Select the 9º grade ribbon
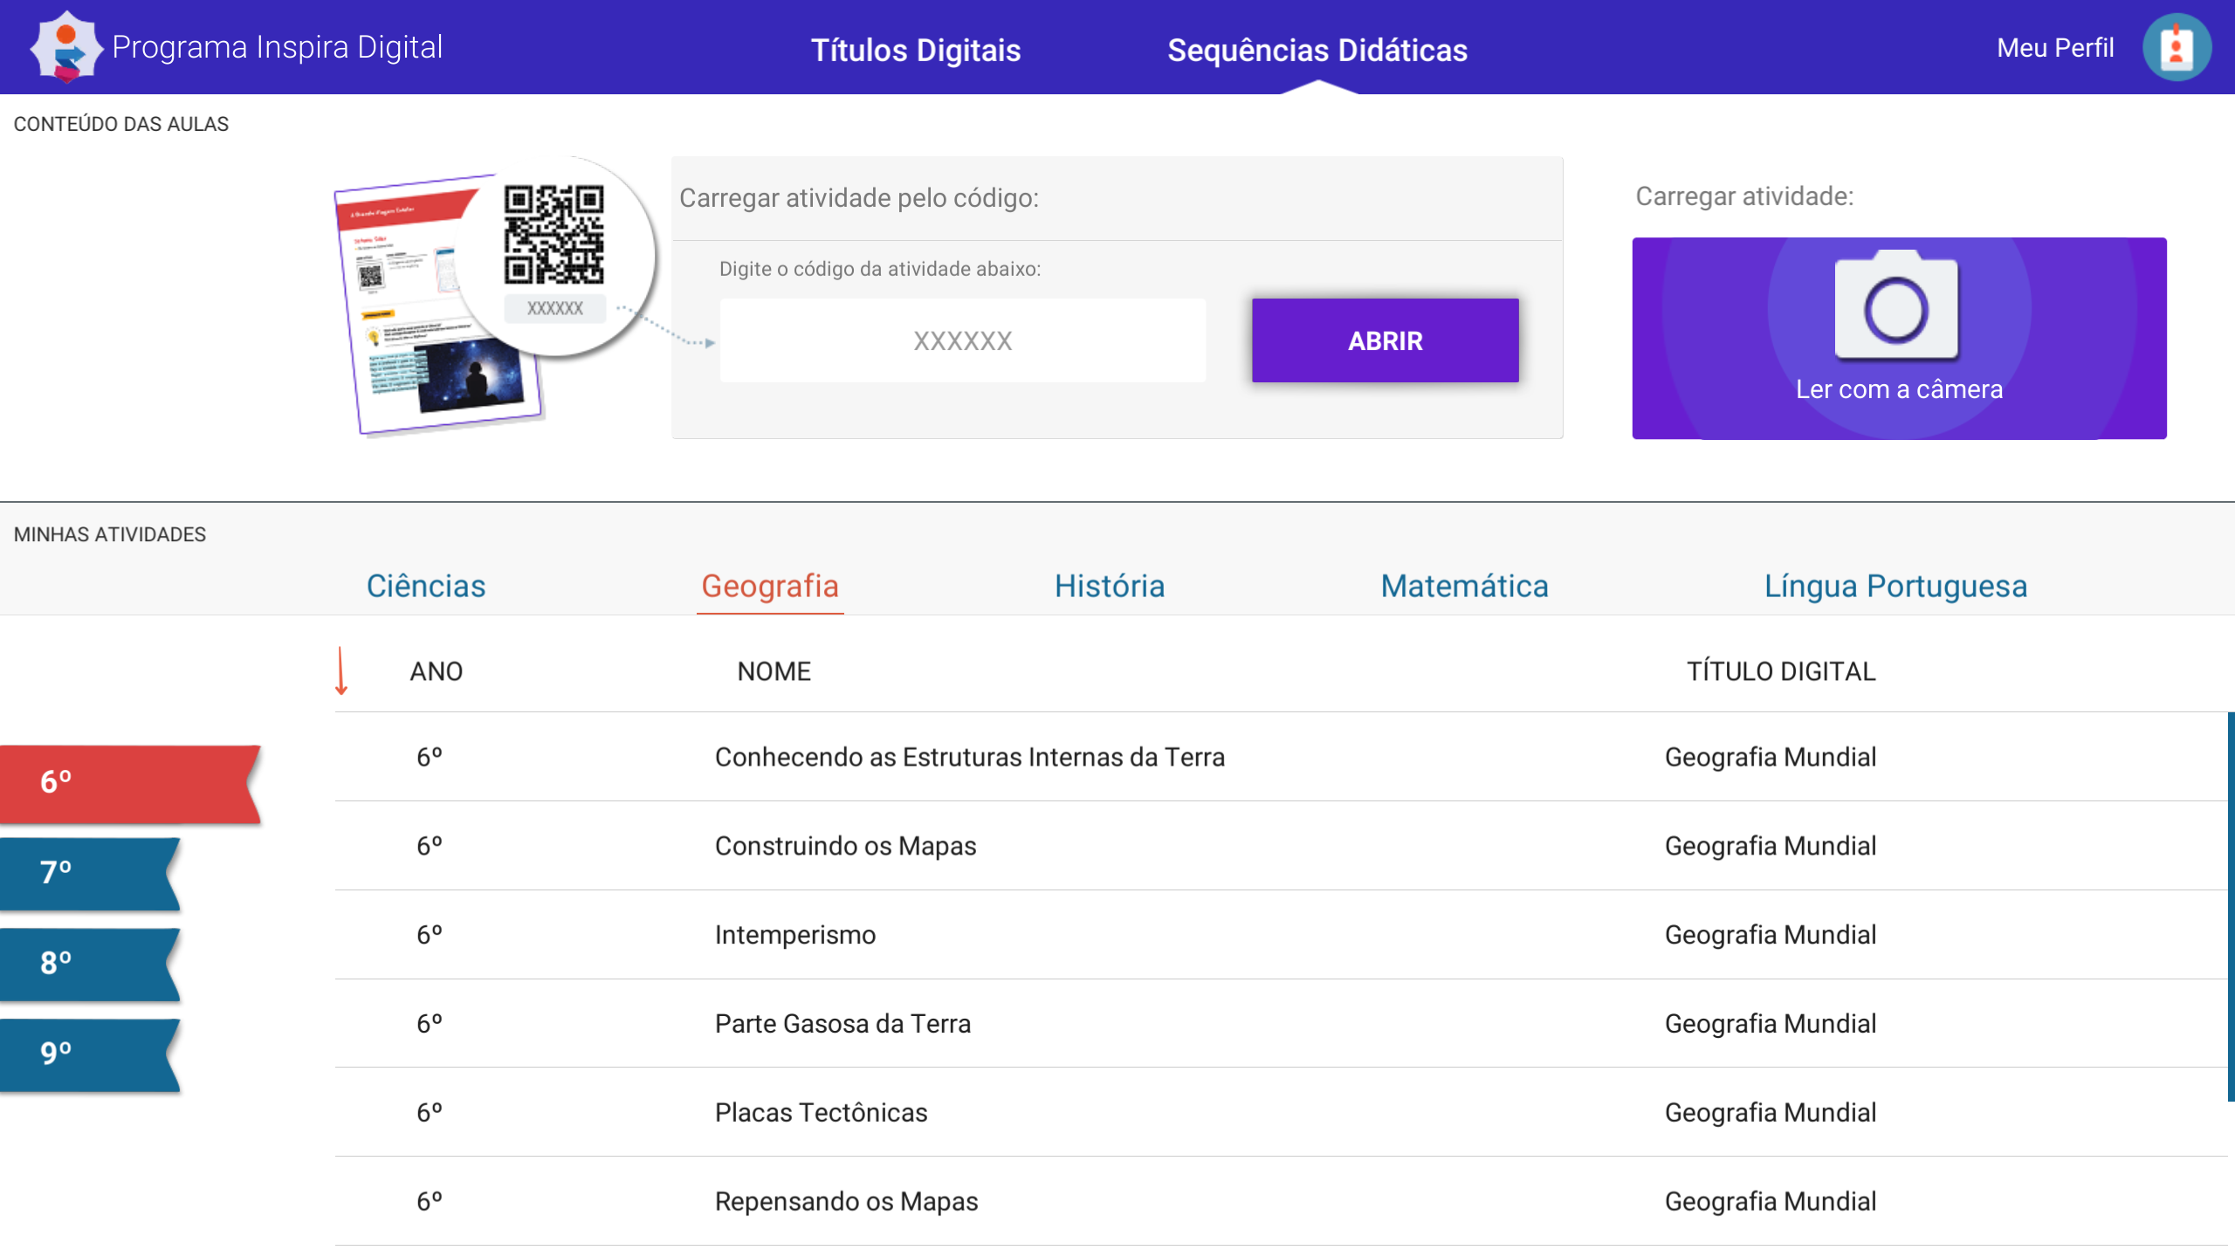This screenshot has height=1257, width=2235. pyautogui.click(x=90, y=1054)
